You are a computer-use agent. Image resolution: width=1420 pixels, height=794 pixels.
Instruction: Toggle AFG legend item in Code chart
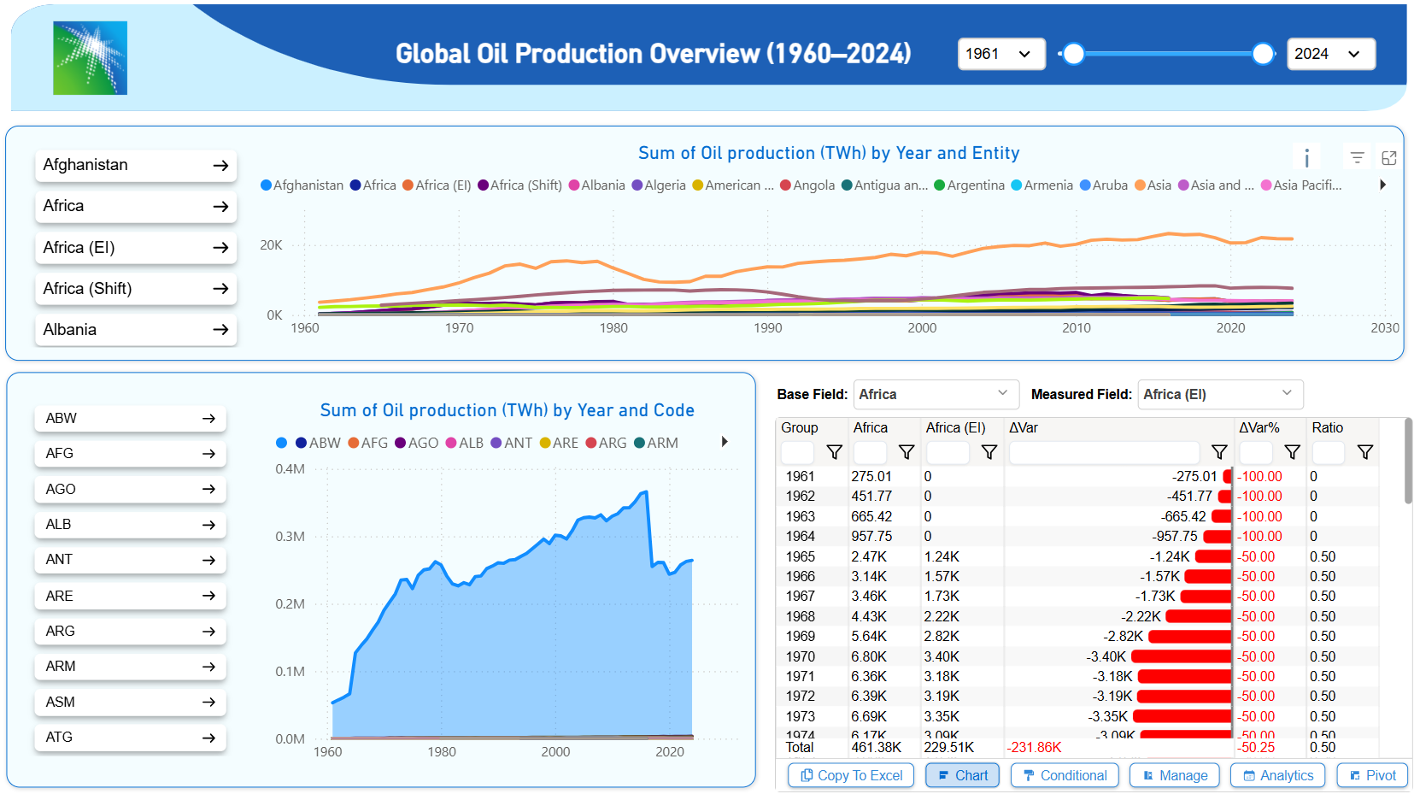click(367, 443)
